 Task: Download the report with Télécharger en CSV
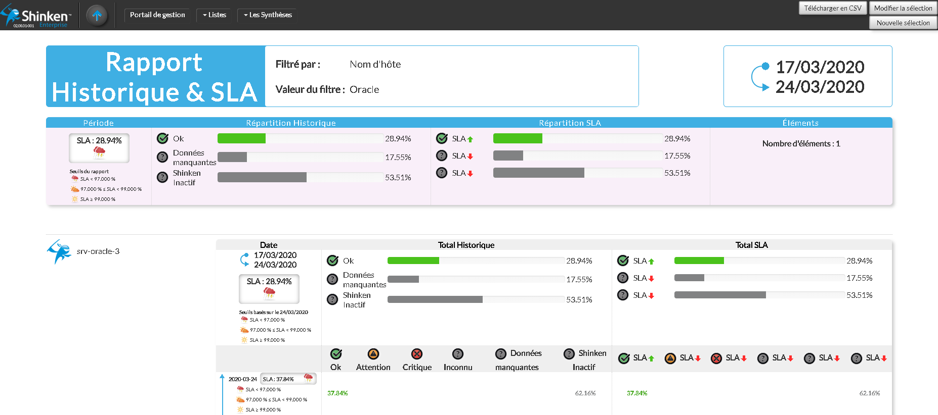[832, 8]
